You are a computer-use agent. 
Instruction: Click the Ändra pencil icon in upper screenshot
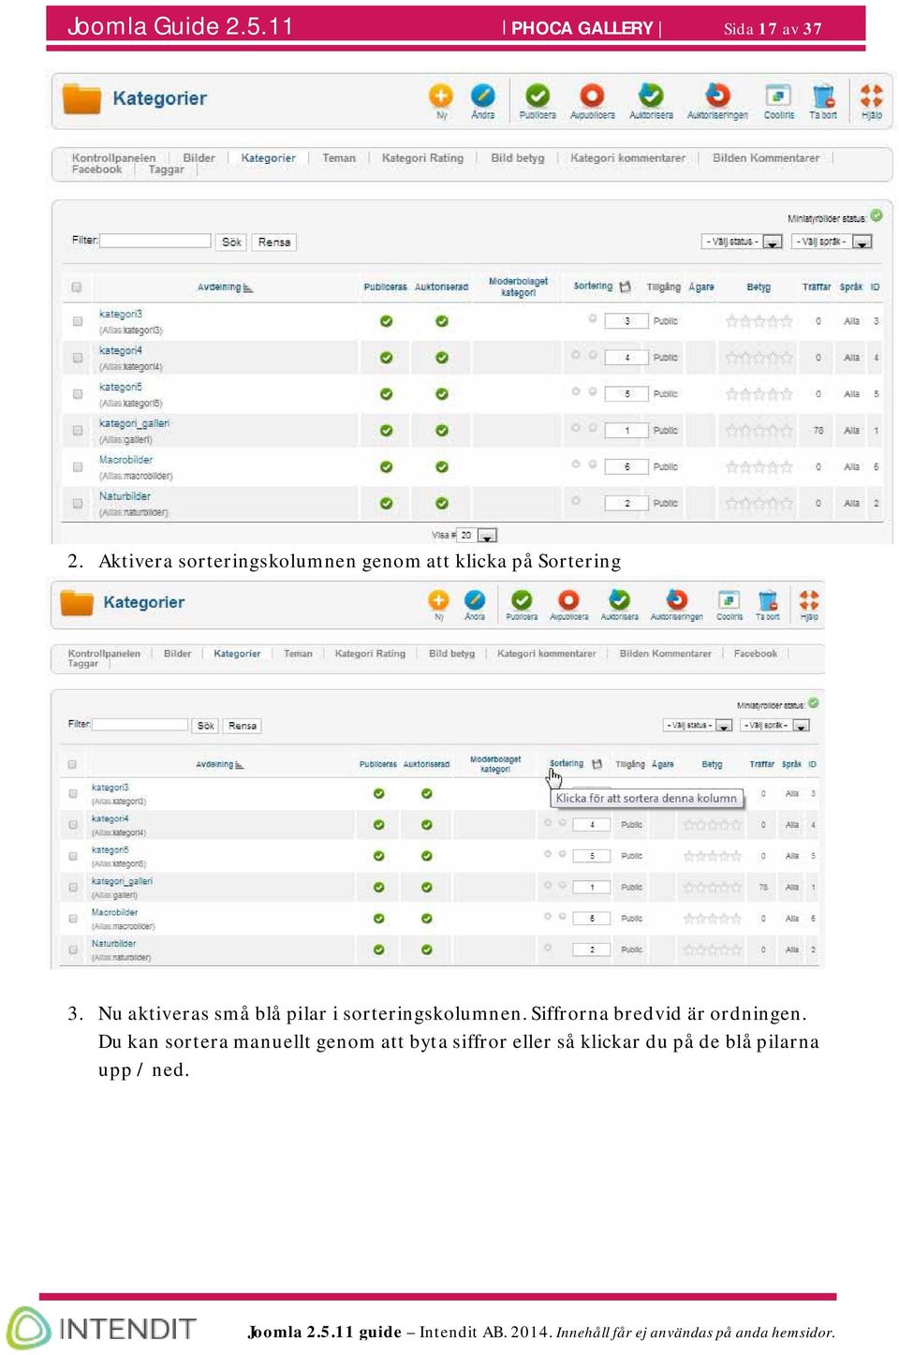pos(482,96)
